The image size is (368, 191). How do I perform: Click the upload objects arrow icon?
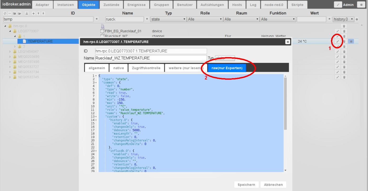38,13
